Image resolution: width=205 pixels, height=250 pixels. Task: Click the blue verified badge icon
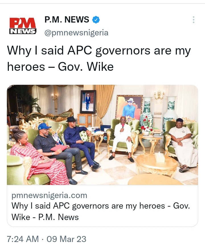[96, 20]
